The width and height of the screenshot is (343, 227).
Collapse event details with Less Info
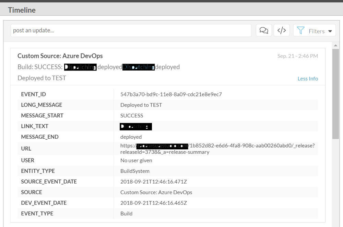(308, 78)
